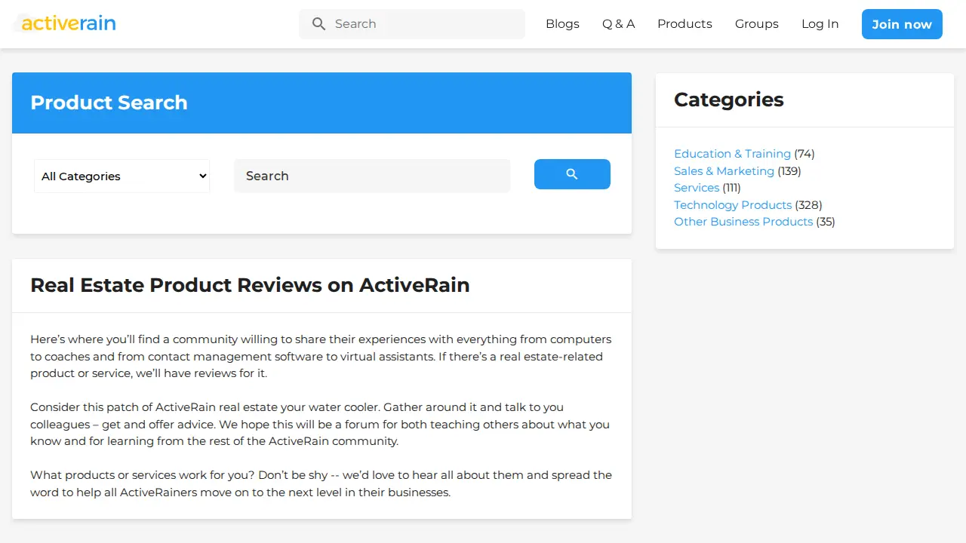Click the (111) count beside Services

click(731, 188)
